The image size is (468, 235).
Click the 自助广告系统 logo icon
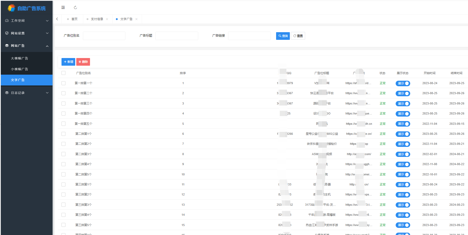[11, 8]
